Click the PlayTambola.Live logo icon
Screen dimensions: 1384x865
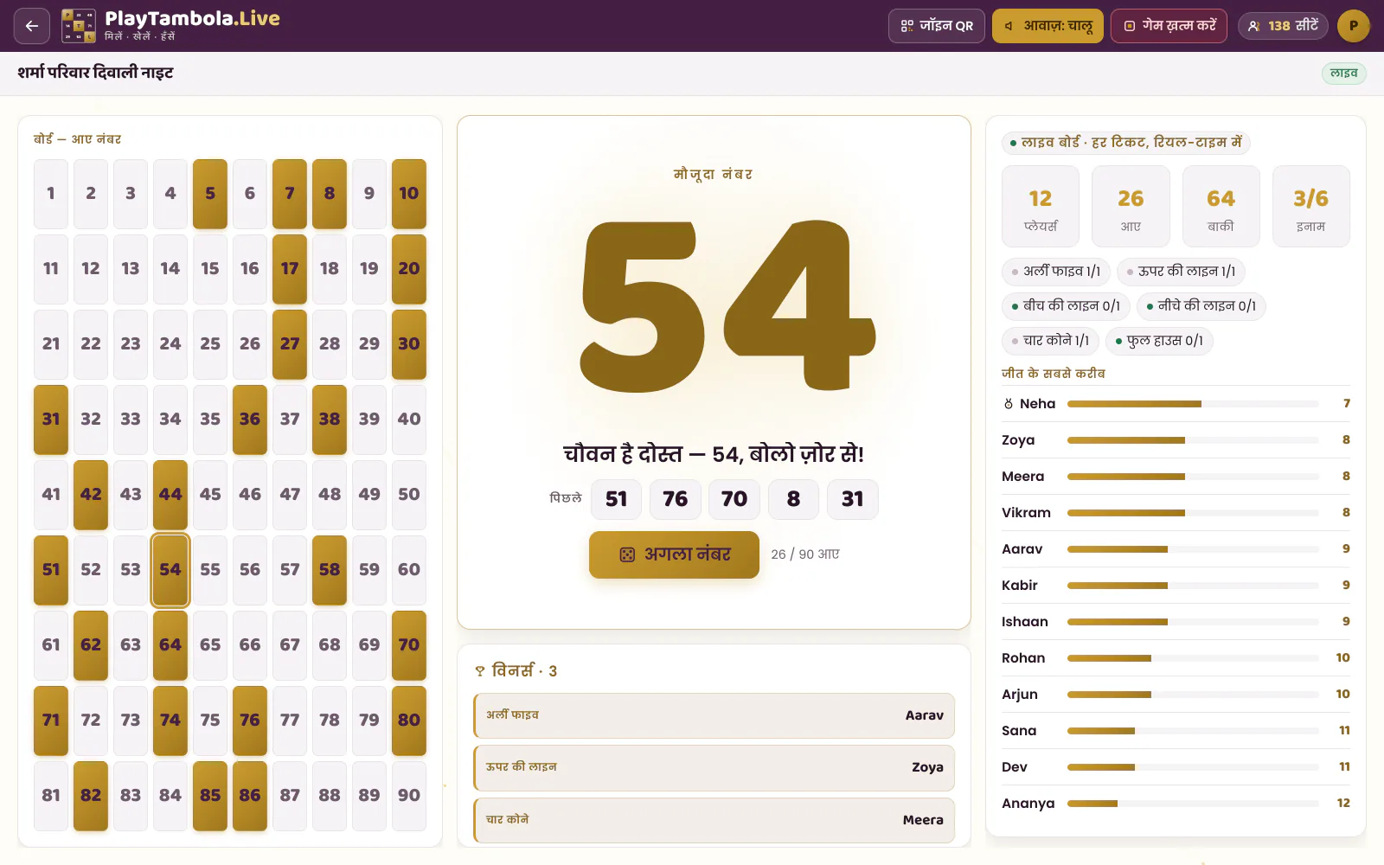pos(79,26)
